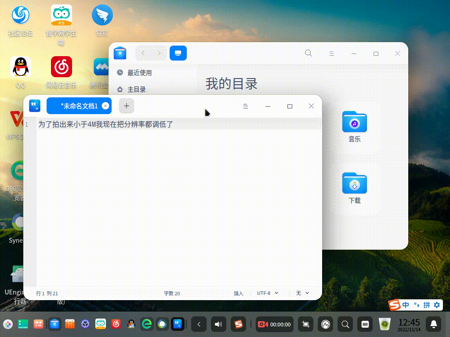Click the blue view-mode icon in file manager toolbar
450x337 pixels.
[178, 53]
